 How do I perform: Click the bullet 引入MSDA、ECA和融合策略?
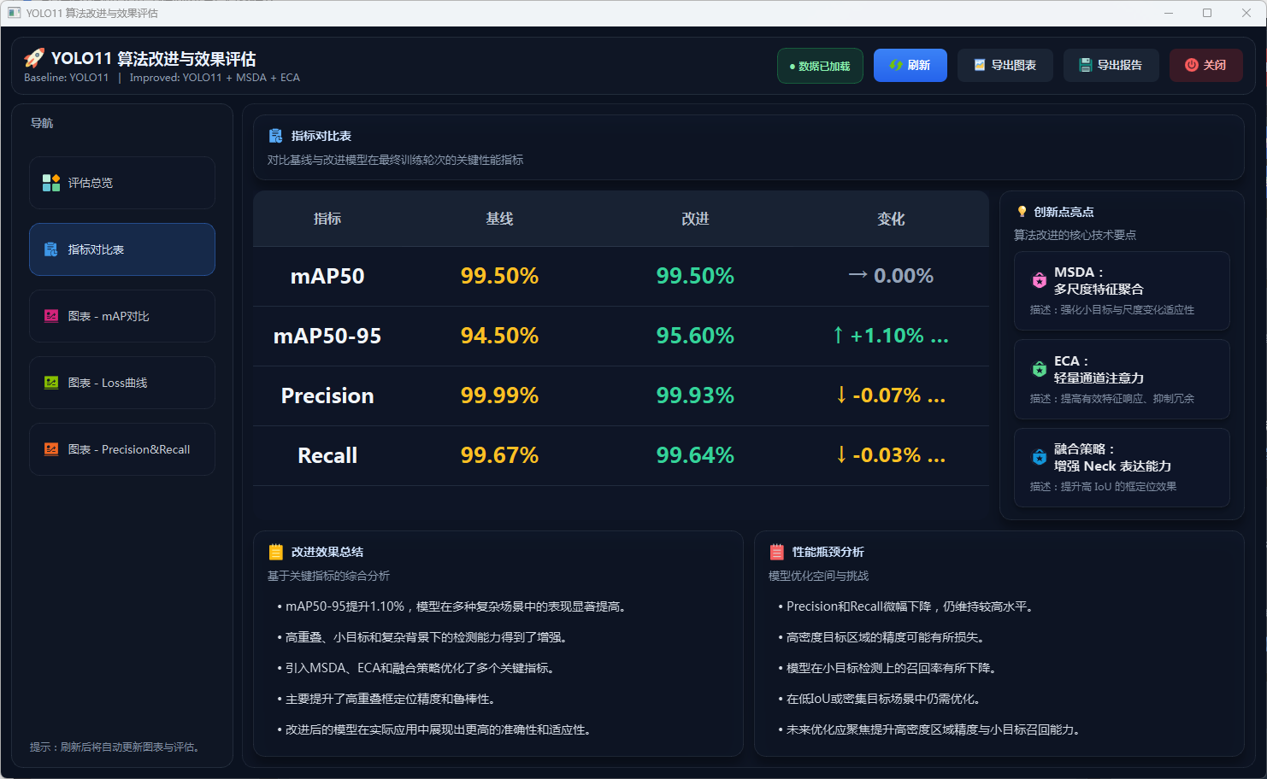pos(417,668)
